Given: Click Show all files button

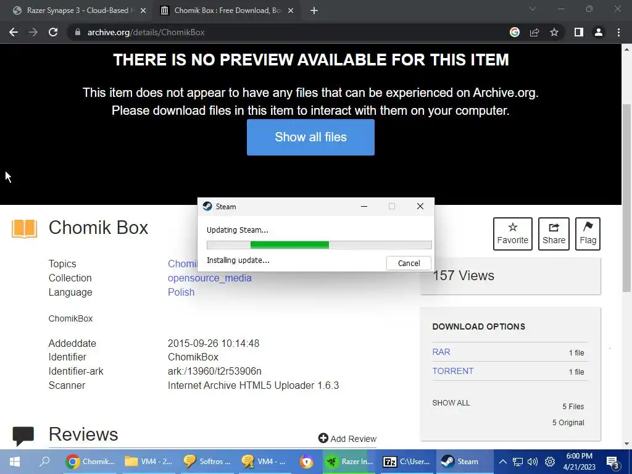Looking at the screenshot, I should (x=310, y=137).
